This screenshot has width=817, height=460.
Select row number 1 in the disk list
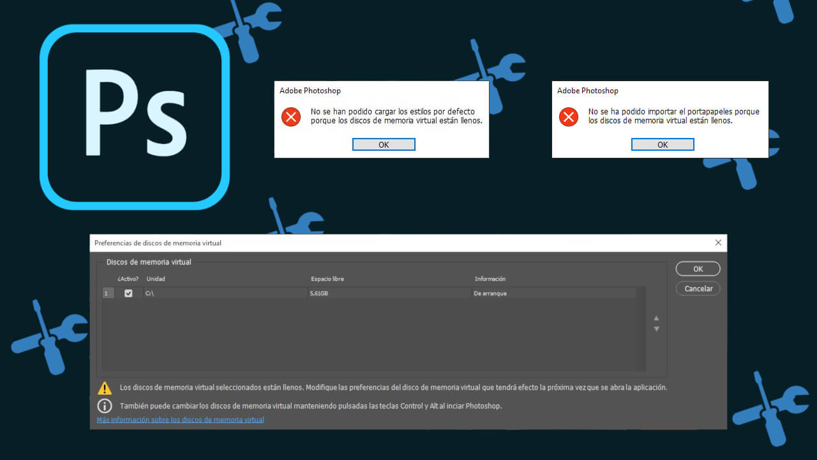coord(108,293)
